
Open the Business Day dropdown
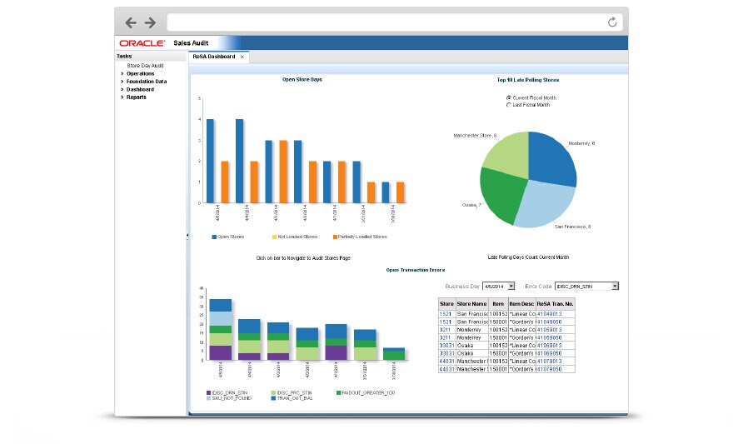511,286
